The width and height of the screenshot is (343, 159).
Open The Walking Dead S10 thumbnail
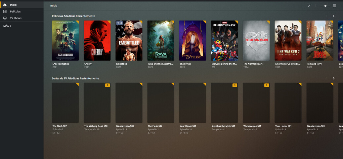pos(97,103)
